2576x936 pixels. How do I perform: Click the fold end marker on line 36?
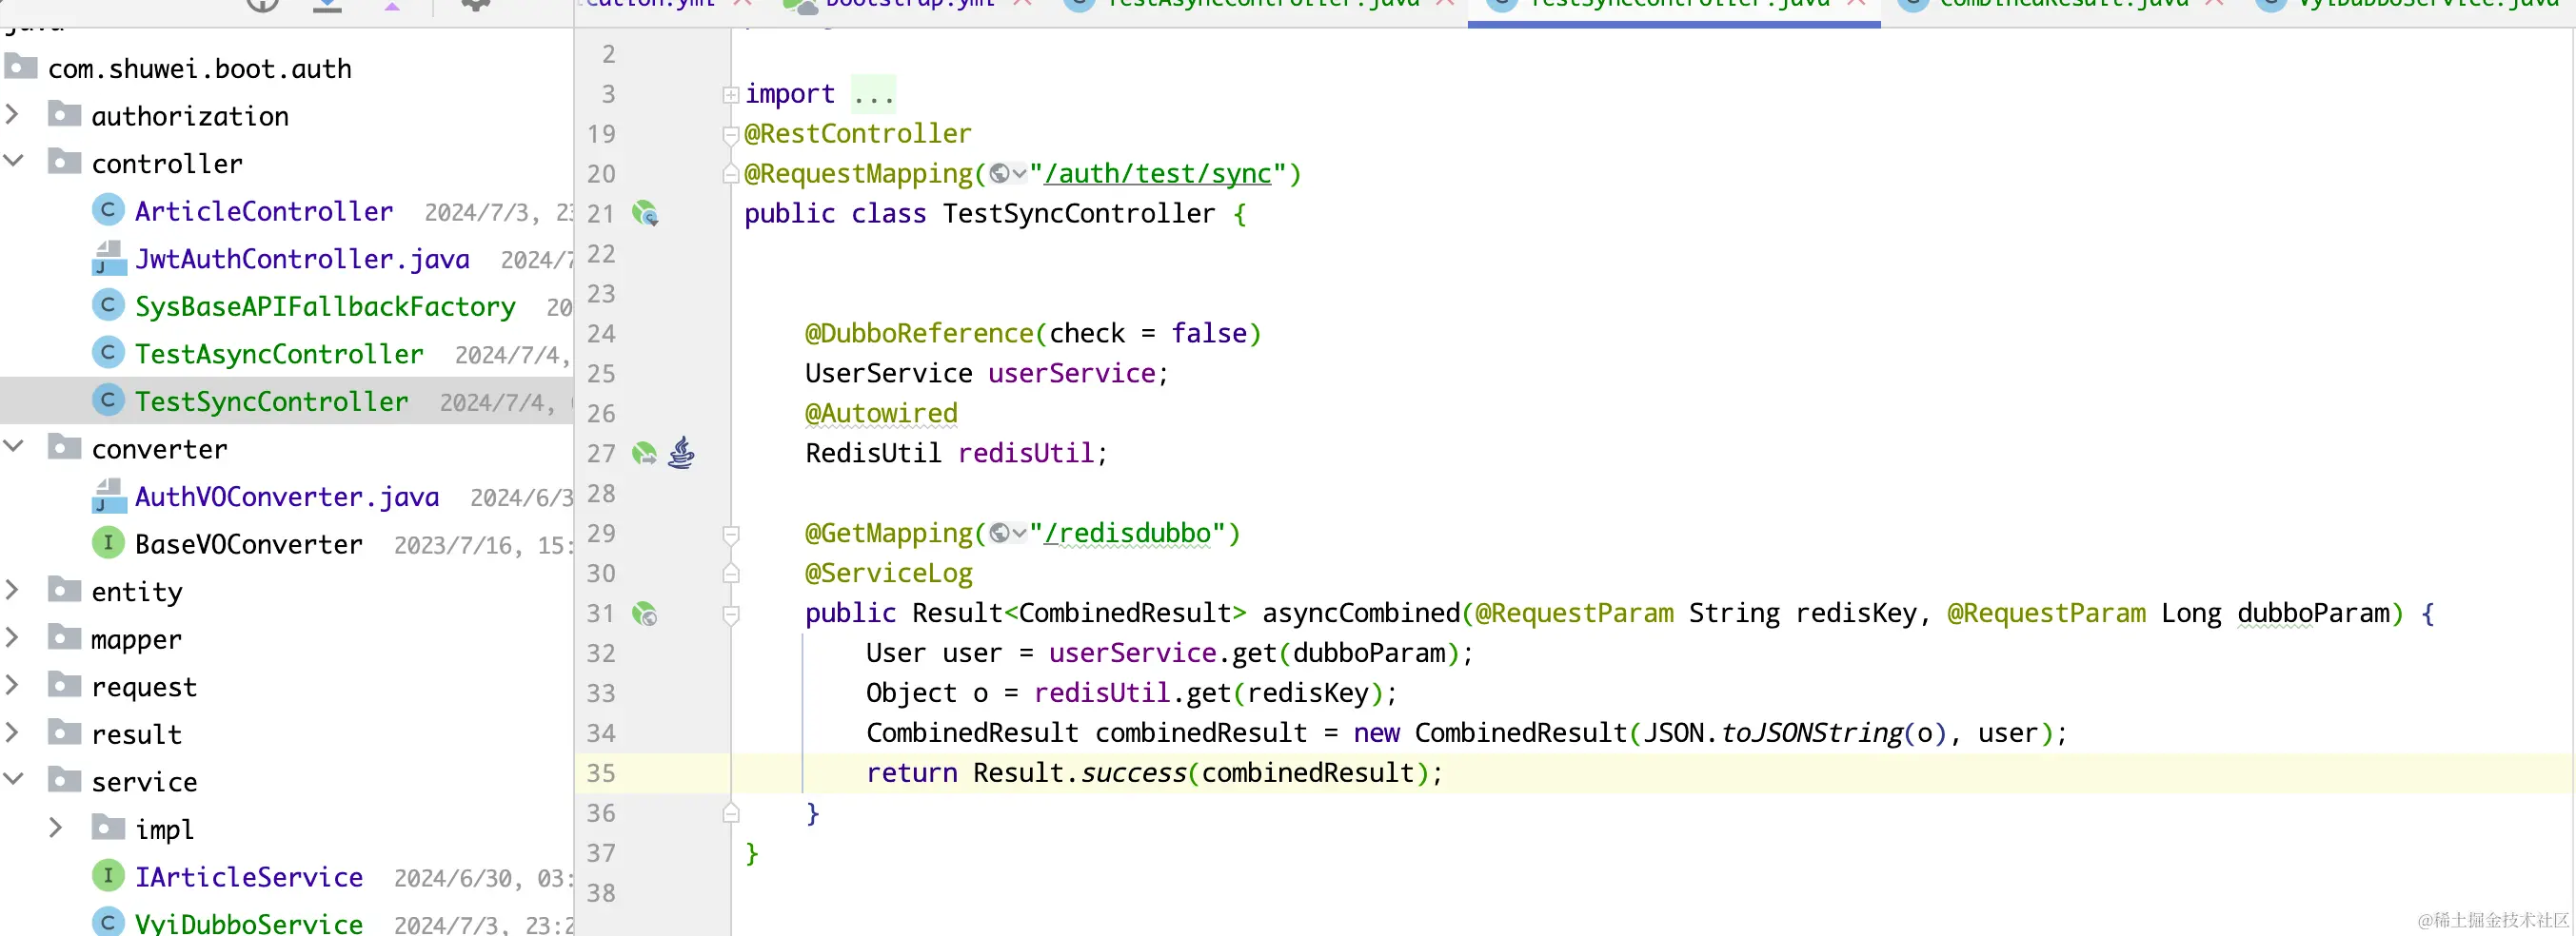click(731, 813)
